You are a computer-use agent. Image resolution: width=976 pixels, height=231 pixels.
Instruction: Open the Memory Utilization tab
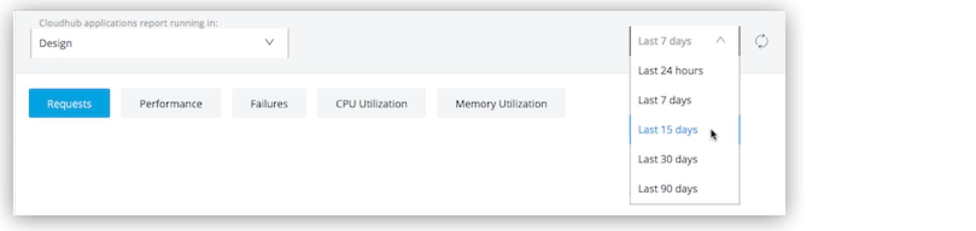(501, 103)
